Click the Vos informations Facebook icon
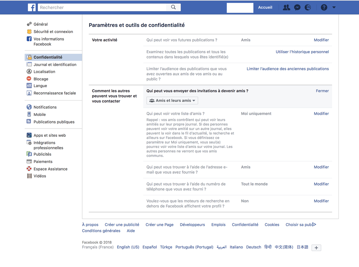Image resolution: width=359 pixels, height=267 pixels. click(29, 39)
